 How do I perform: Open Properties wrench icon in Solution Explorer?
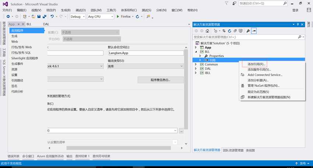pyautogui.click(x=248, y=31)
